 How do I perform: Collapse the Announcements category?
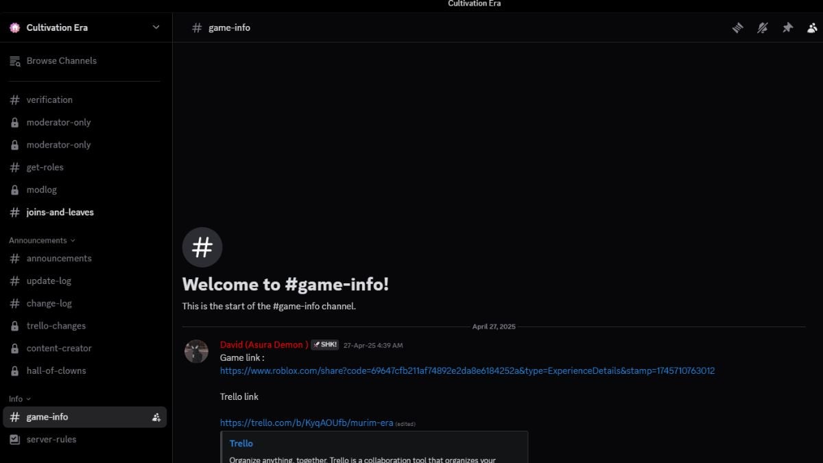(x=42, y=240)
